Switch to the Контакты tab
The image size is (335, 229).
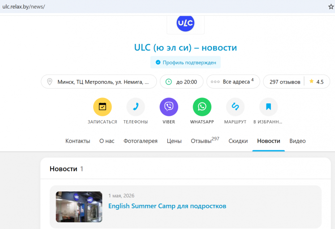(77, 141)
